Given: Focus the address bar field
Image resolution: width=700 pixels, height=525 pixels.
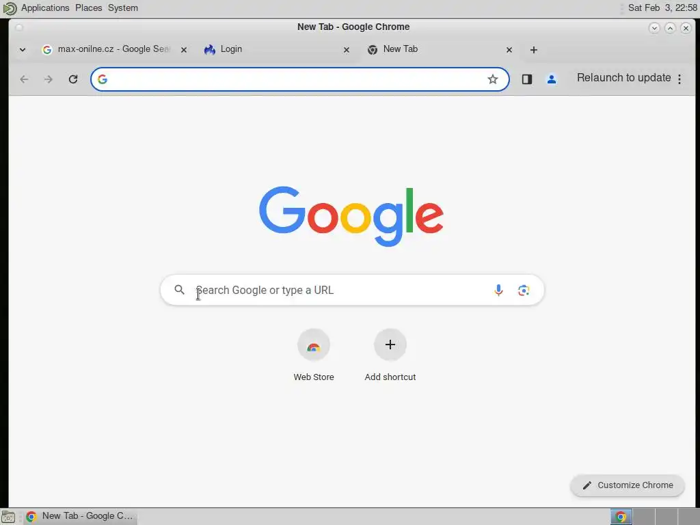Looking at the screenshot, I should pos(299,79).
